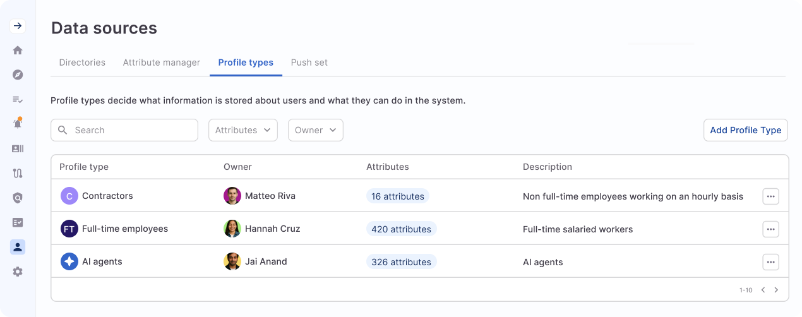Viewport: 802px width, 317px height.
Task: Click the Add Profile Type button
Action: [x=746, y=130]
